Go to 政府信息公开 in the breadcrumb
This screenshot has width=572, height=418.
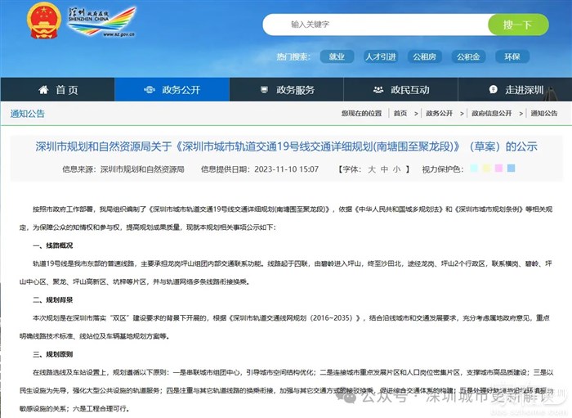click(x=492, y=113)
